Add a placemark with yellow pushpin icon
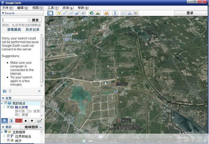Viewport: 209px width, 144px height. tap(59, 13)
